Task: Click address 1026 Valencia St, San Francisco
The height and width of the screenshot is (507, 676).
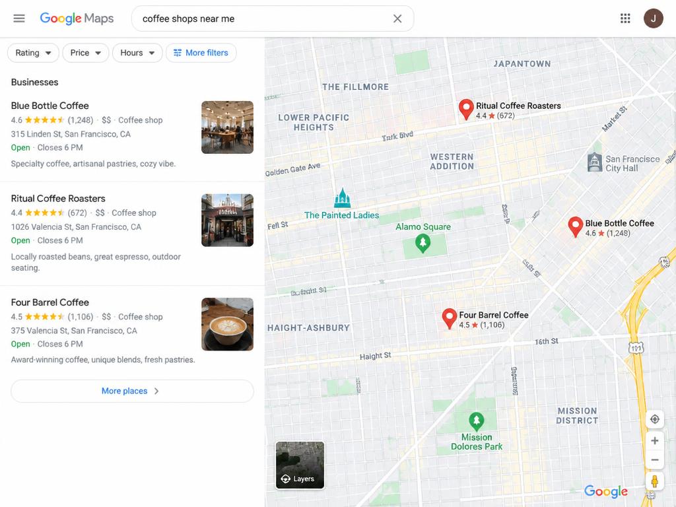Action: pos(77,227)
